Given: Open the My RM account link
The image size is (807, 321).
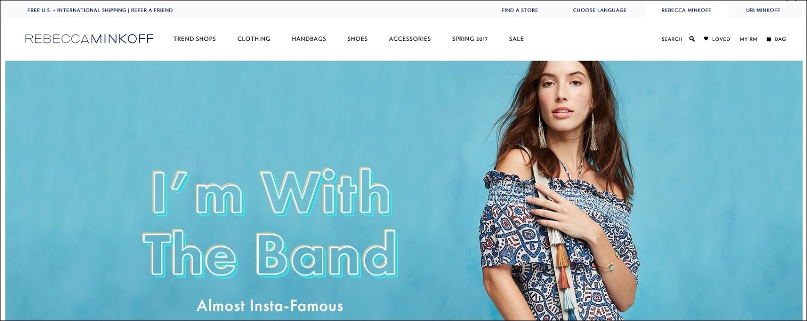Looking at the screenshot, I should click(x=748, y=39).
